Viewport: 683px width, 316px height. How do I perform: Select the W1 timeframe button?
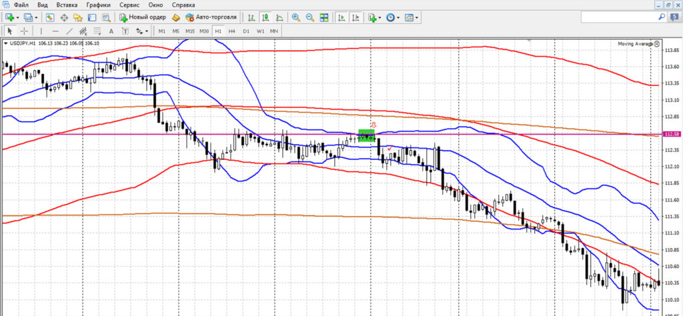260,31
